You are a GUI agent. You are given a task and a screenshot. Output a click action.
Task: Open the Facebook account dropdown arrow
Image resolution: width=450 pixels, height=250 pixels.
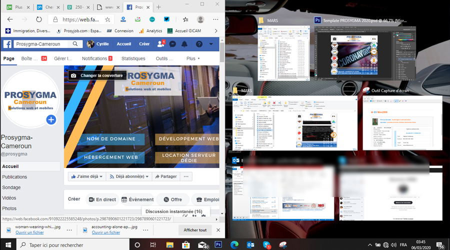[211, 44]
